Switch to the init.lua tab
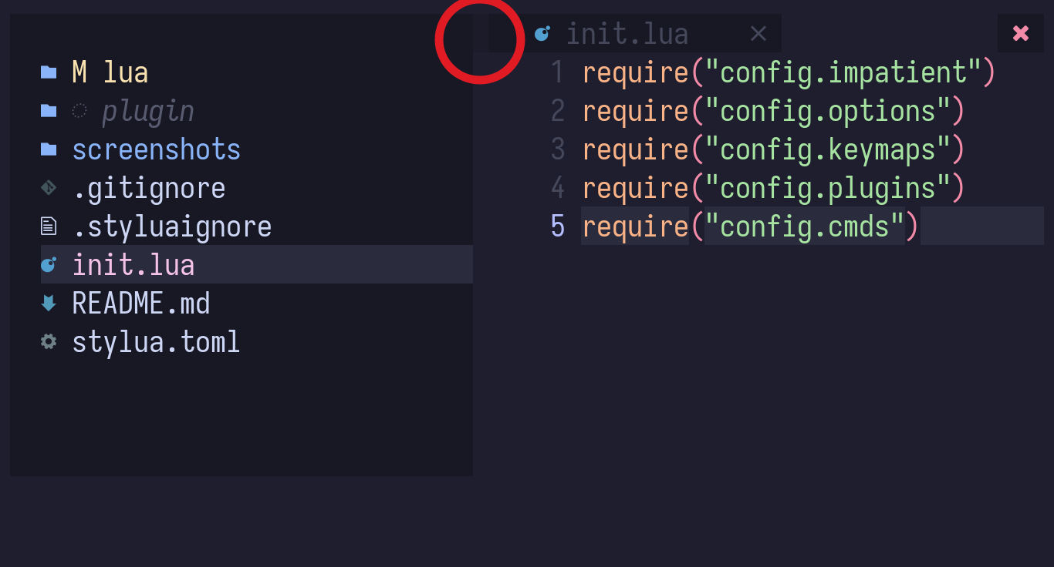Screen dimensions: 1054x567 [627, 33]
